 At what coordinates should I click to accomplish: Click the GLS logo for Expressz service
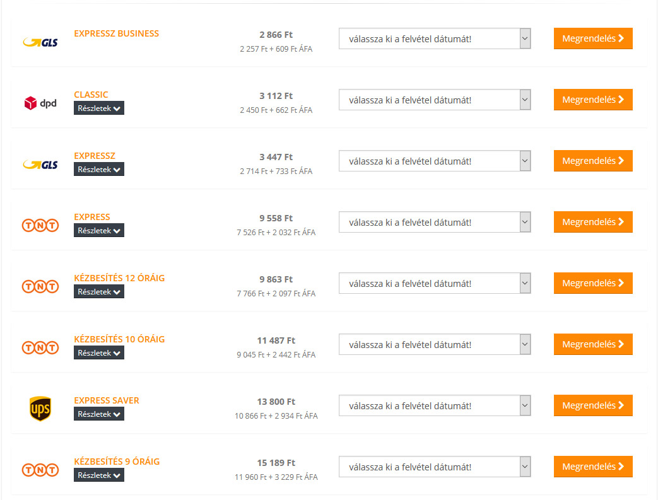[x=40, y=165]
